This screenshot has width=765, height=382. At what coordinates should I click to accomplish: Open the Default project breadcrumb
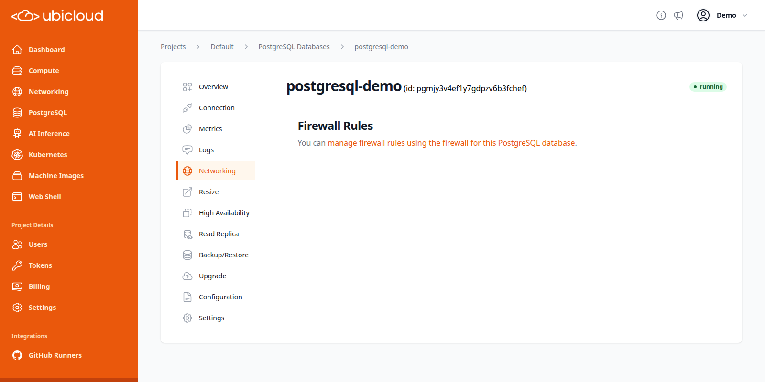click(222, 47)
